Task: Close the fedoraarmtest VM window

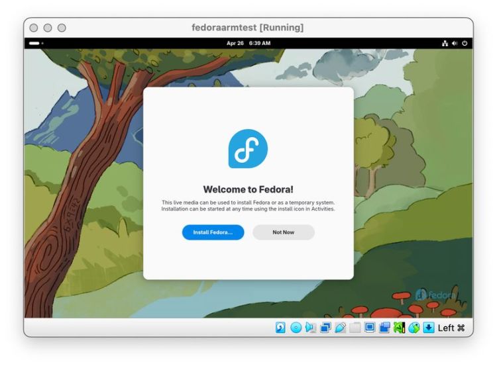Action: click(x=34, y=28)
